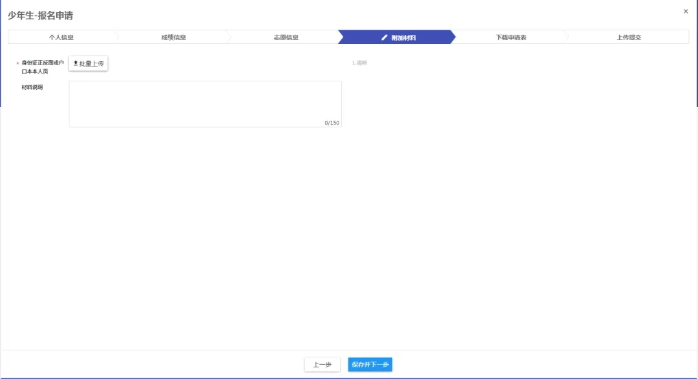The image size is (698, 379).
Task: Click the blue 保存并下一步 button
Action: coord(370,365)
